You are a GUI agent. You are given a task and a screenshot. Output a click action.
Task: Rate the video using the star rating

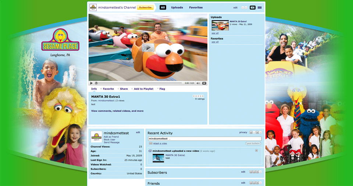(x=198, y=96)
